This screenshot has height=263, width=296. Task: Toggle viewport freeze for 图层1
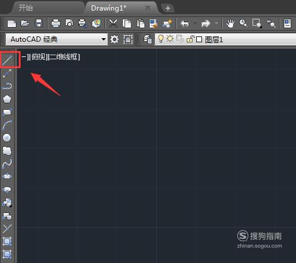click(x=180, y=39)
